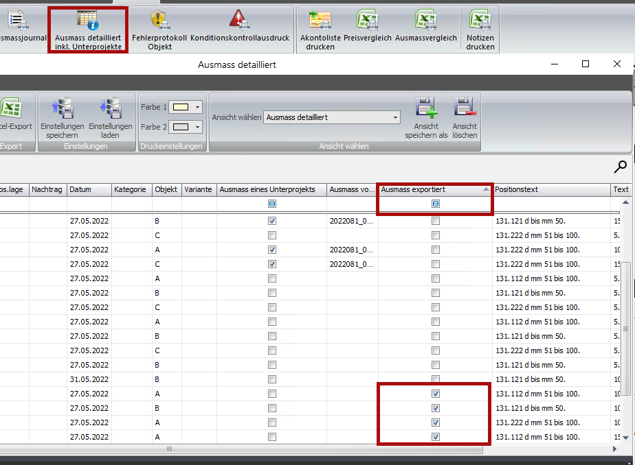The image size is (635, 465).
Task: Toggle Ausmass exportiert checkbox in first row
Action: pyautogui.click(x=436, y=221)
